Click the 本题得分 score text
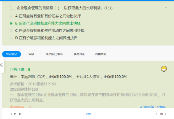This screenshot has width=174, height=119. coord(20,107)
